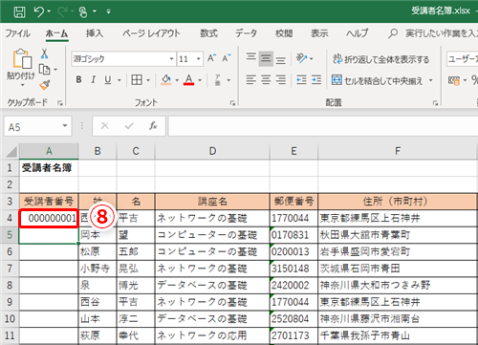This screenshot has width=478, height=345.
Task: Decrease the cell indent
Action: [x=301, y=79]
